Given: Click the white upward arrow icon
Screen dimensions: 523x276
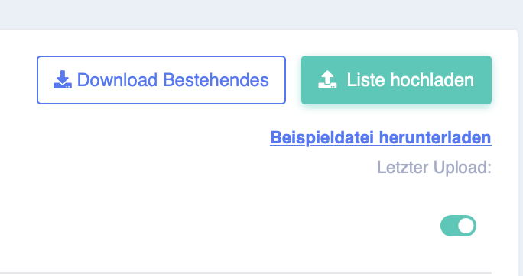Looking at the screenshot, I should [x=327, y=80].
